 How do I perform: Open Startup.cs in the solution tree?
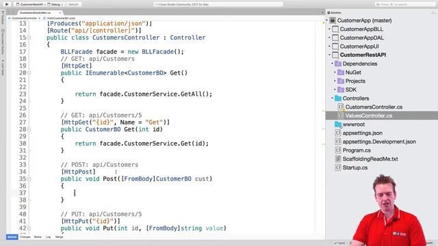click(355, 167)
